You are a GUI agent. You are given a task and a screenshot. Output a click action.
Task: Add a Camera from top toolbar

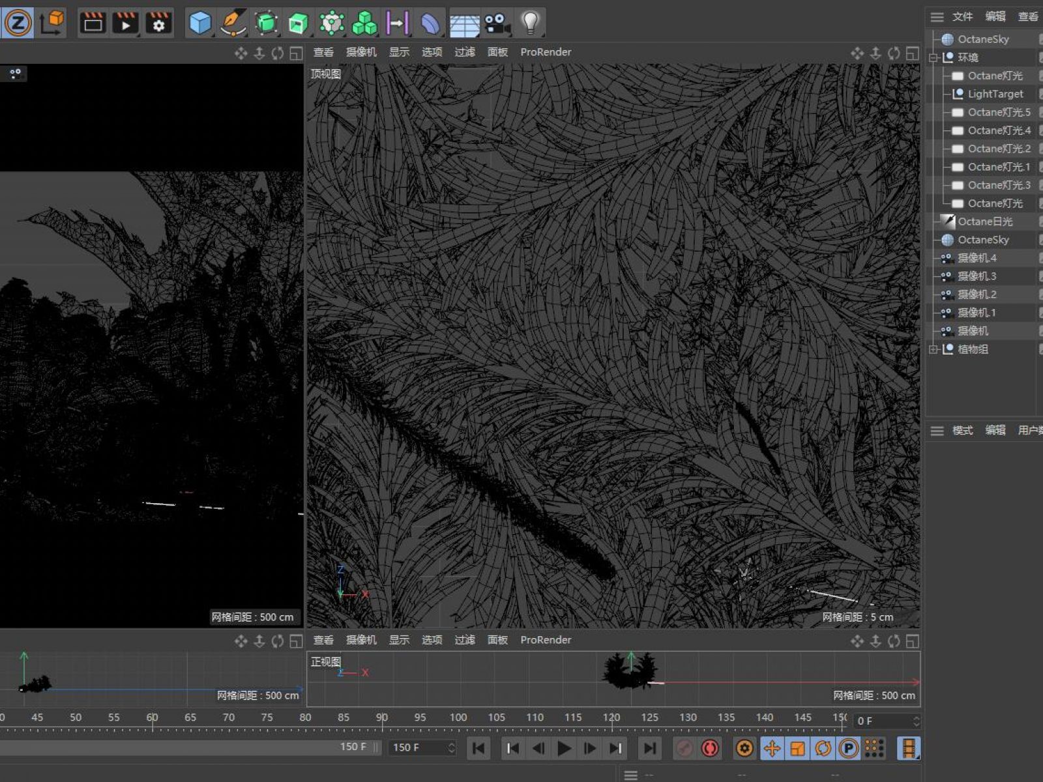click(x=497, y=23)
